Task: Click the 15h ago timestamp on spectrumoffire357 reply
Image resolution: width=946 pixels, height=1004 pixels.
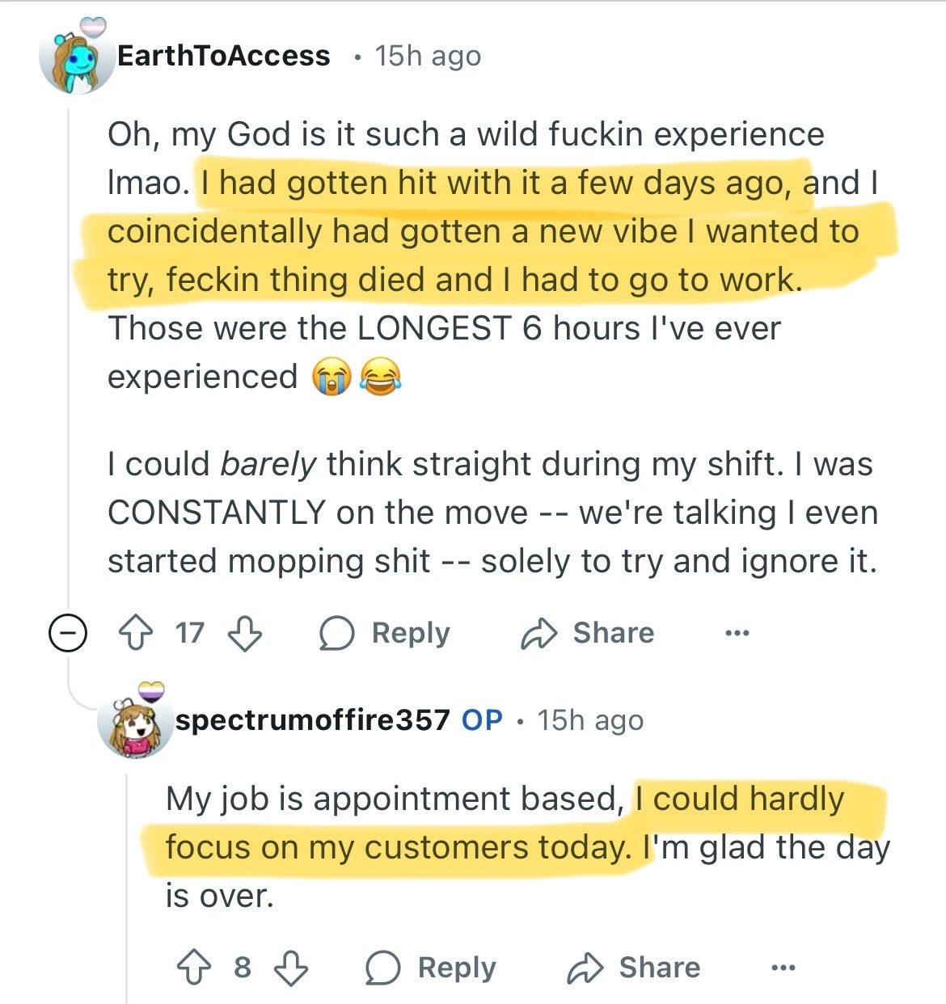Action: pyautogui.click(x=590, y=719)
